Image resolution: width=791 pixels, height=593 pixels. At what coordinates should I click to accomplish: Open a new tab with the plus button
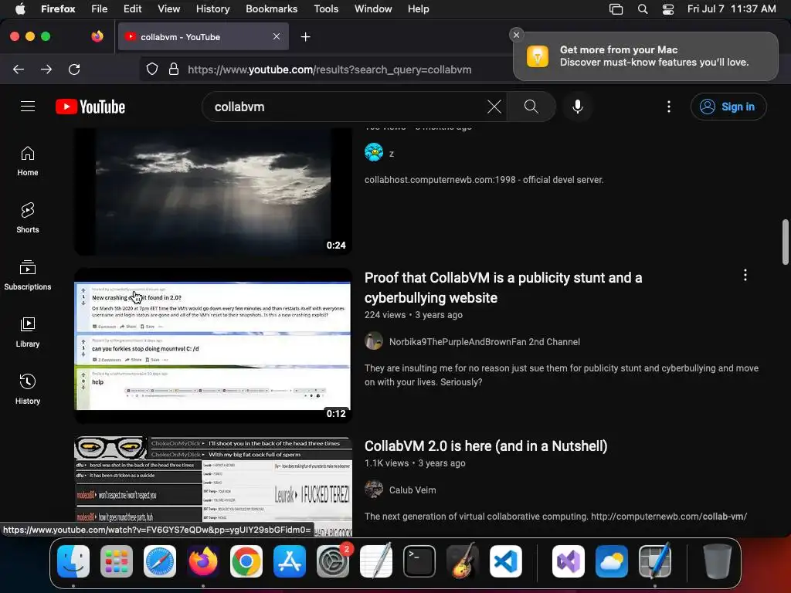tap(305, 37)
